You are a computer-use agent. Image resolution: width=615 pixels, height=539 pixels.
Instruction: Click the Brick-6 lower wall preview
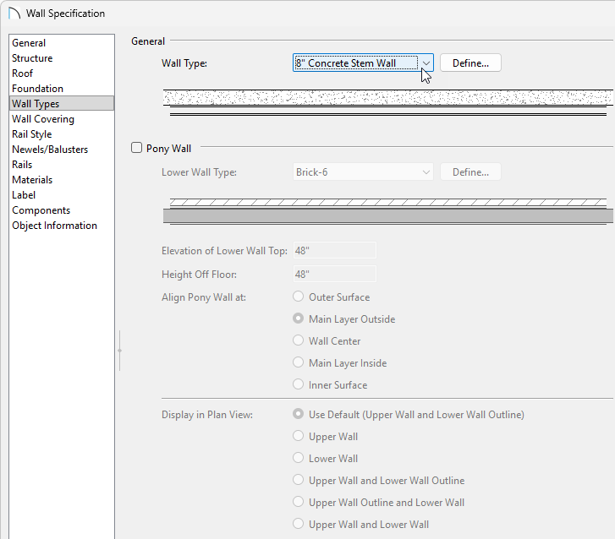point(388,211)
